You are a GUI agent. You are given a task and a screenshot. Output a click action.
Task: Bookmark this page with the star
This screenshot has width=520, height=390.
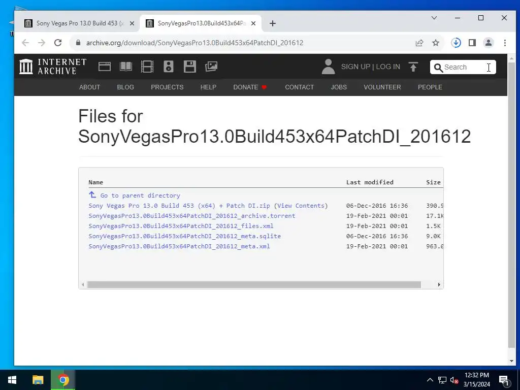click(x=436, y=43)
